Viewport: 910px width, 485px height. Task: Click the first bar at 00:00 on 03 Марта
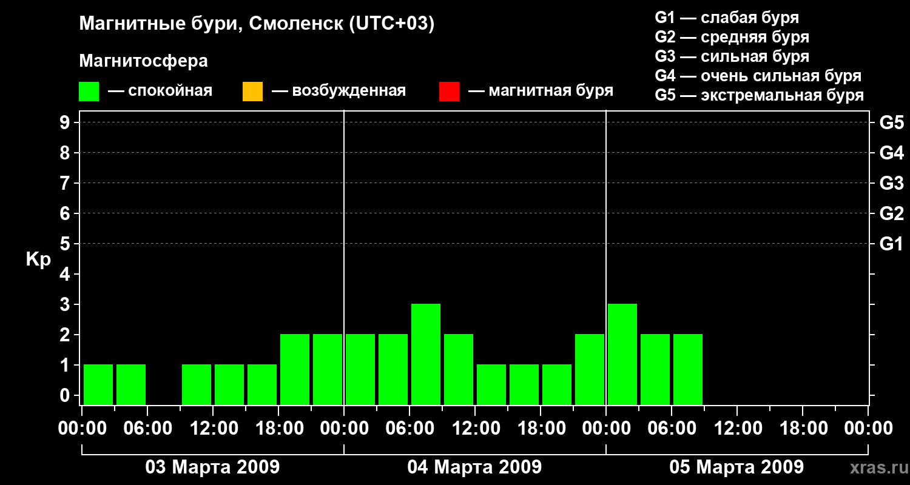point(98,384)
